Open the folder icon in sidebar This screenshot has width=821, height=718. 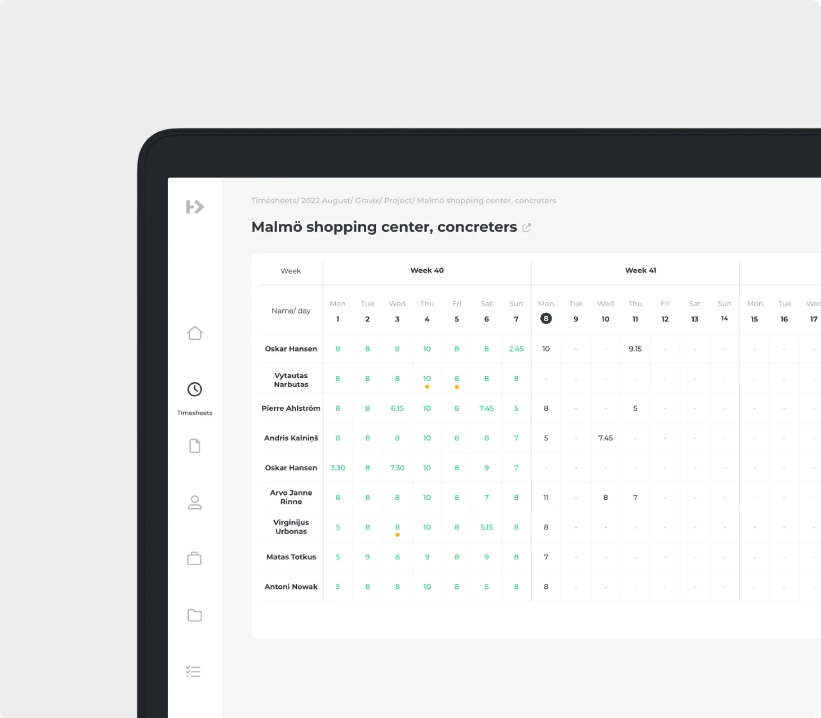[x=195, y=615]
